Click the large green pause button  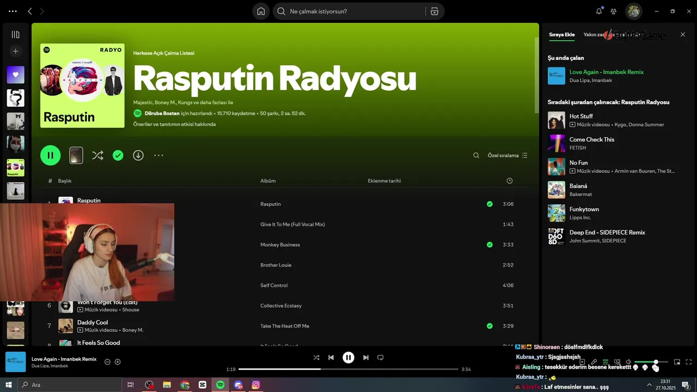click(x=50, y=155)
